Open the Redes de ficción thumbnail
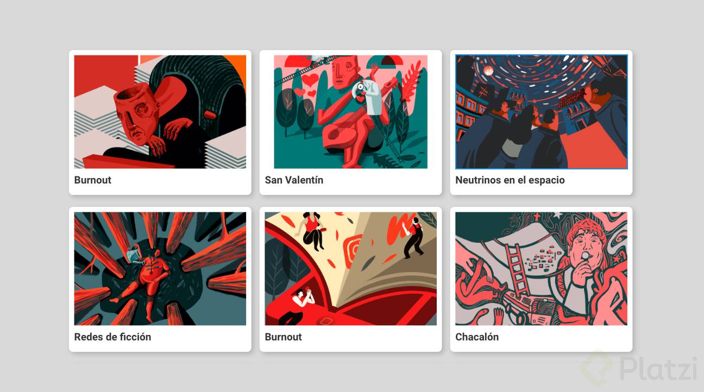 coord(160,269)
